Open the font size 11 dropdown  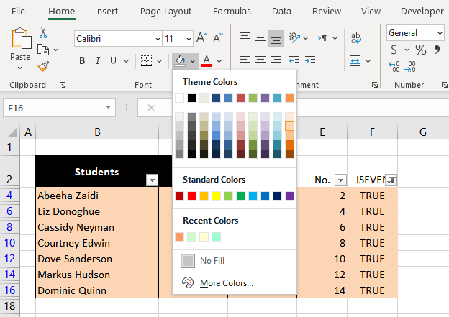pos(189,39)
